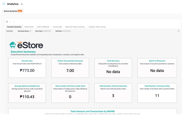Click Average Delivered Basket Size value ₱110.43
182x115 pixels.
point(27,97)
